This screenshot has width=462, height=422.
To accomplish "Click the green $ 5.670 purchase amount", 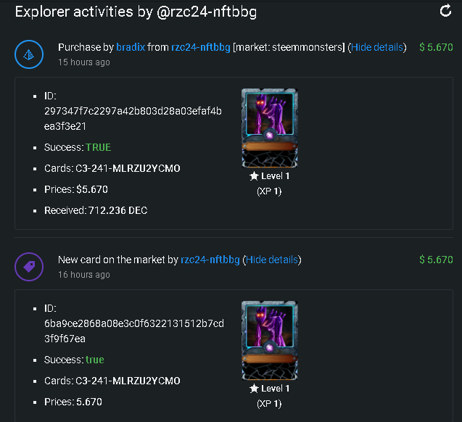I will pyautogui.click(x=436, y=47).
